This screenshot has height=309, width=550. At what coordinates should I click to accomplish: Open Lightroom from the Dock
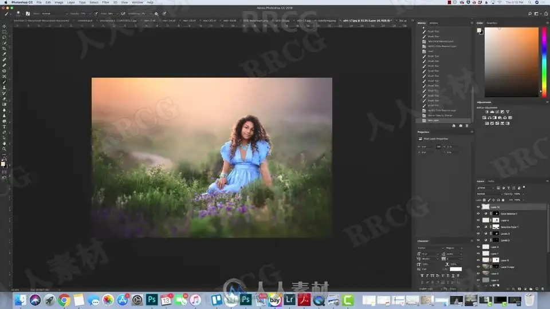(289, 300)
